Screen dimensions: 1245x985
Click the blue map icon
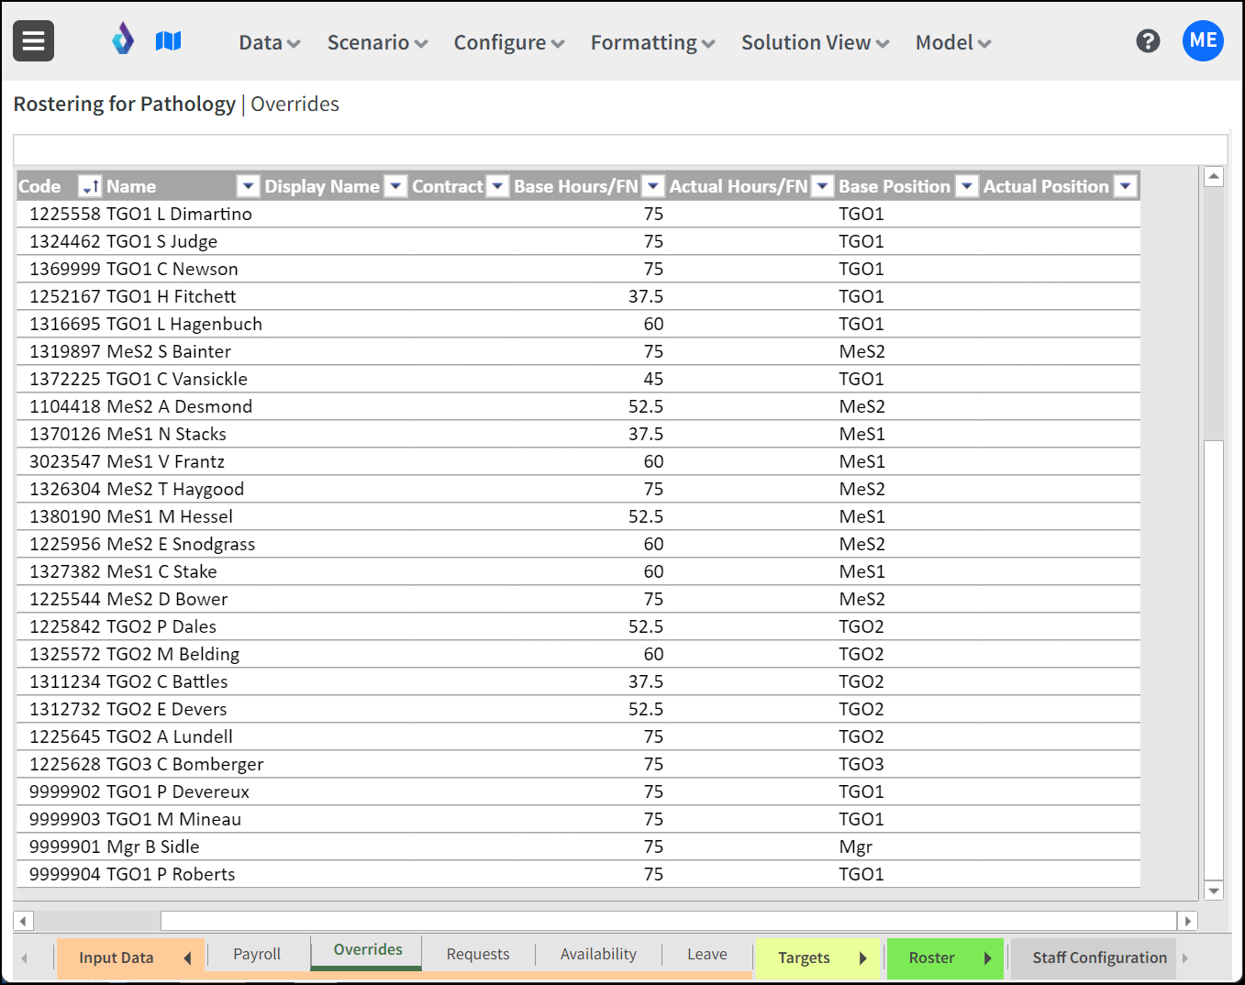click(168, 40)
